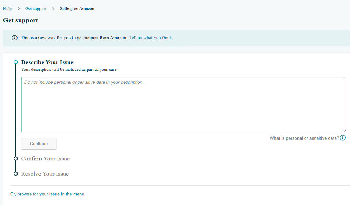Image resolution: width=350 pixels, height=205 pixels.
Task: Go to Get support in the breadcrumb
Action: click(x=36, y=9)
